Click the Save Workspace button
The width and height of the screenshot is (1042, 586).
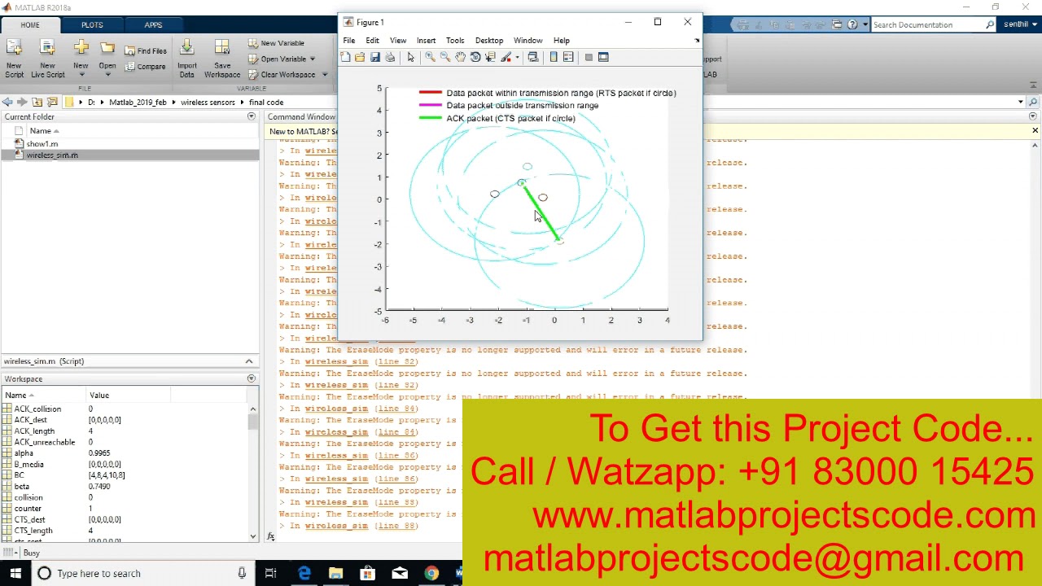point(222,59)
